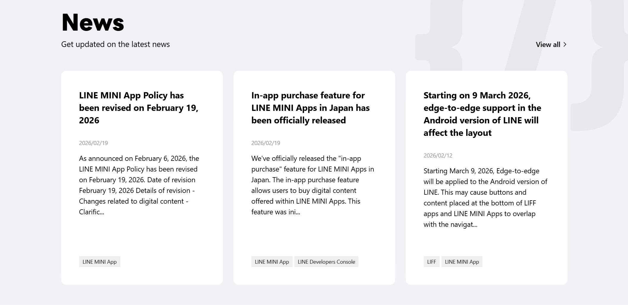Open the View all news link
Viewport: 628px width, 305px height.
point(548,45)
